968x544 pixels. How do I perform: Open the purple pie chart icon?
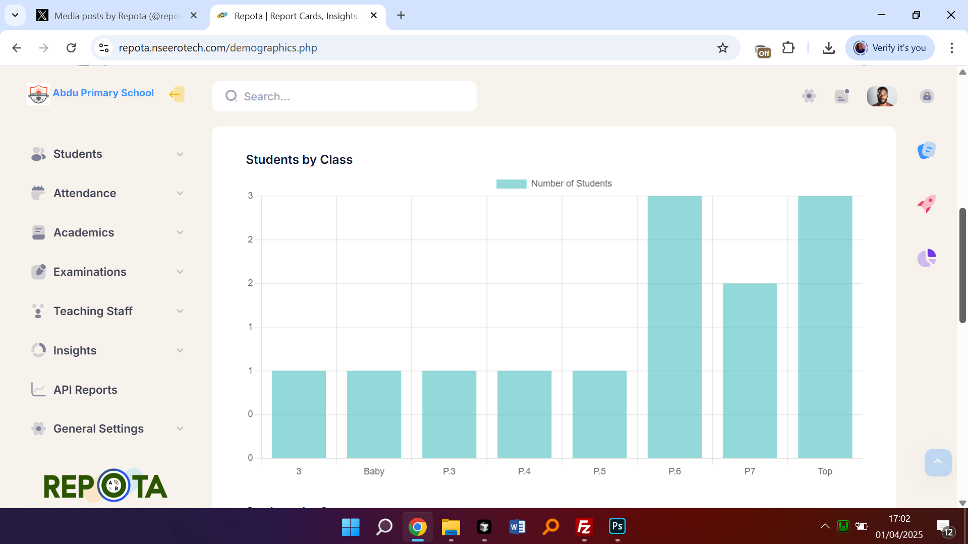(x=926, y=258)
